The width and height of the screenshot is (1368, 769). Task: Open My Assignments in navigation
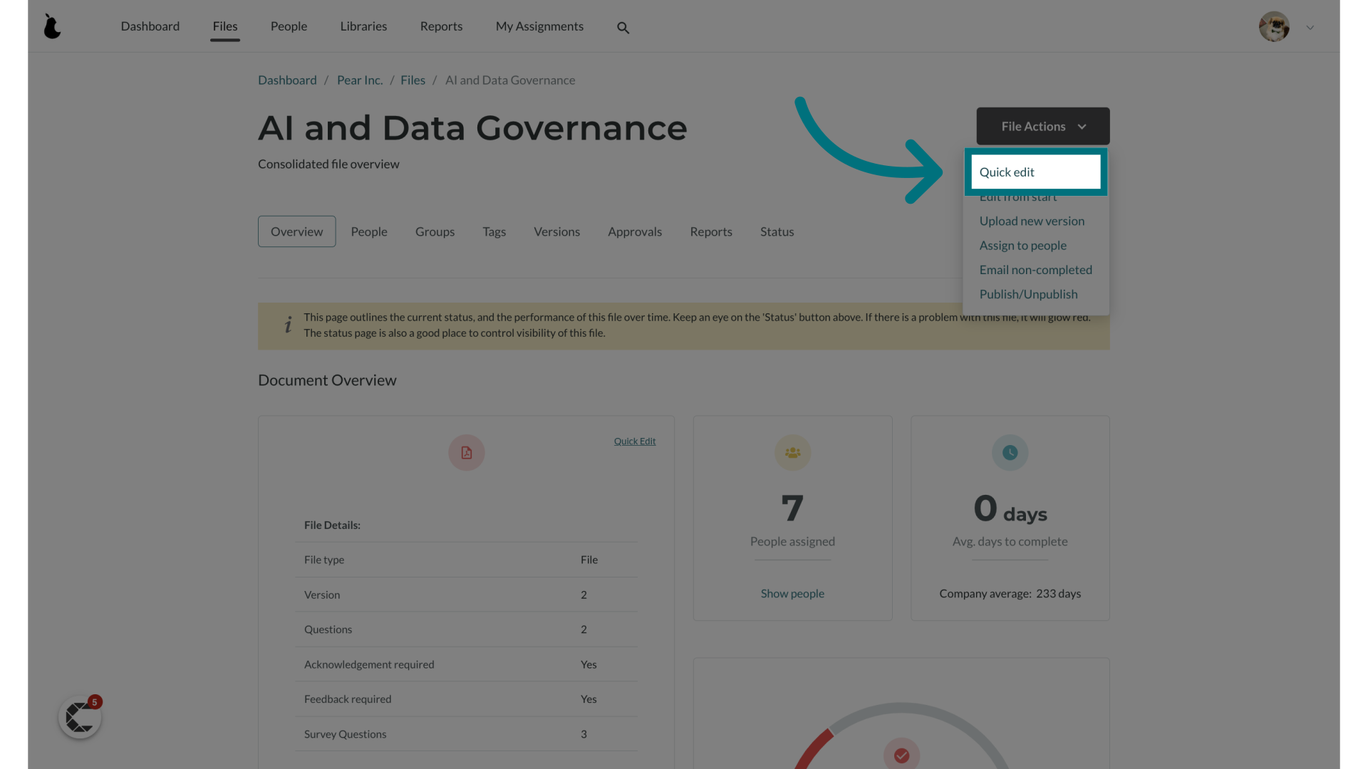click(x=539, y=26)
